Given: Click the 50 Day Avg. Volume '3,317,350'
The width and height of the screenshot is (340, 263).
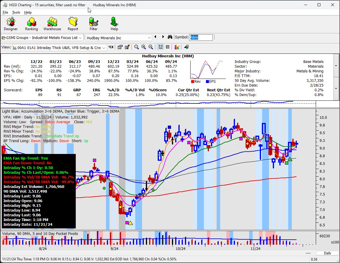Looking at the screenshot, I should tap(315, 81).
